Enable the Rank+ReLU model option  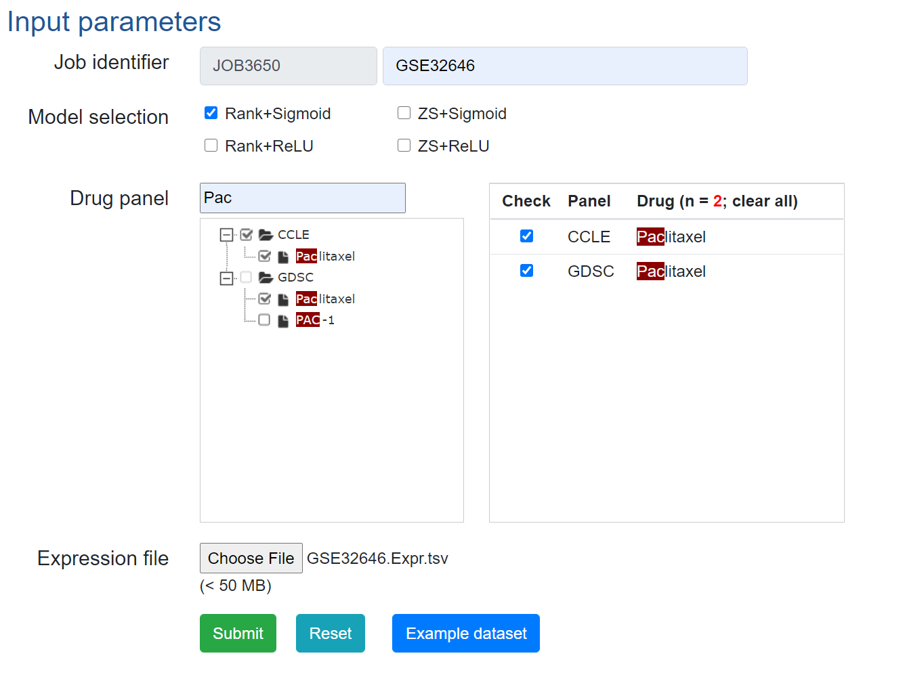point(211,146)
